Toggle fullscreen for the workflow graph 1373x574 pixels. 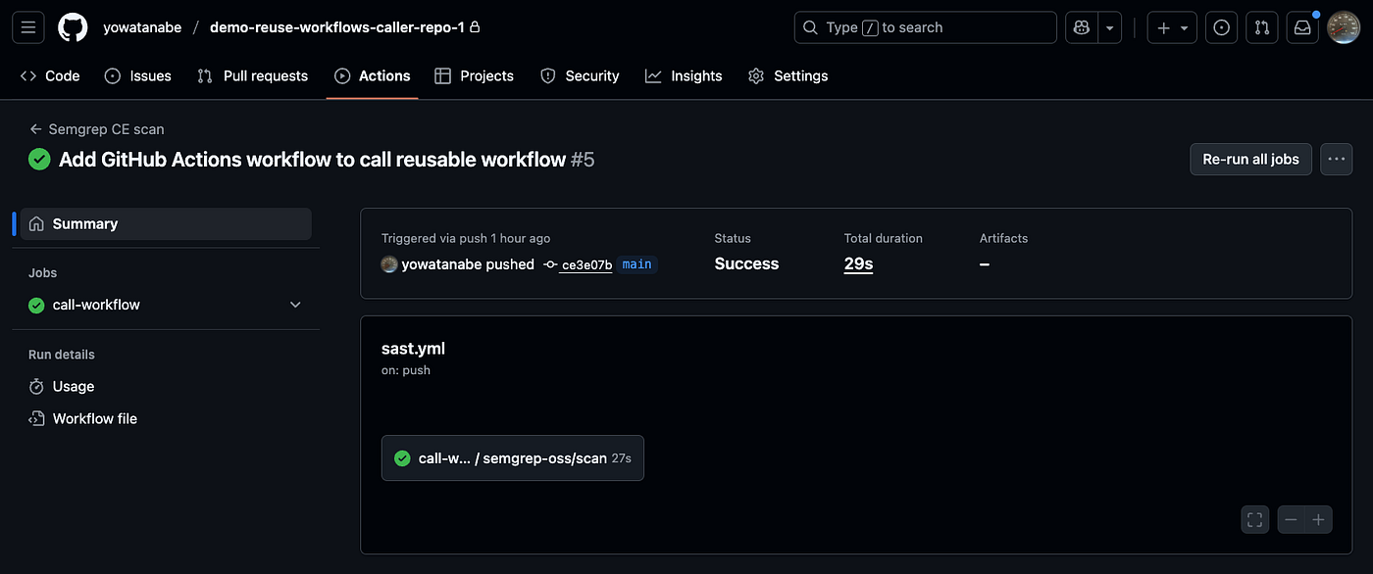(1255, 520)
